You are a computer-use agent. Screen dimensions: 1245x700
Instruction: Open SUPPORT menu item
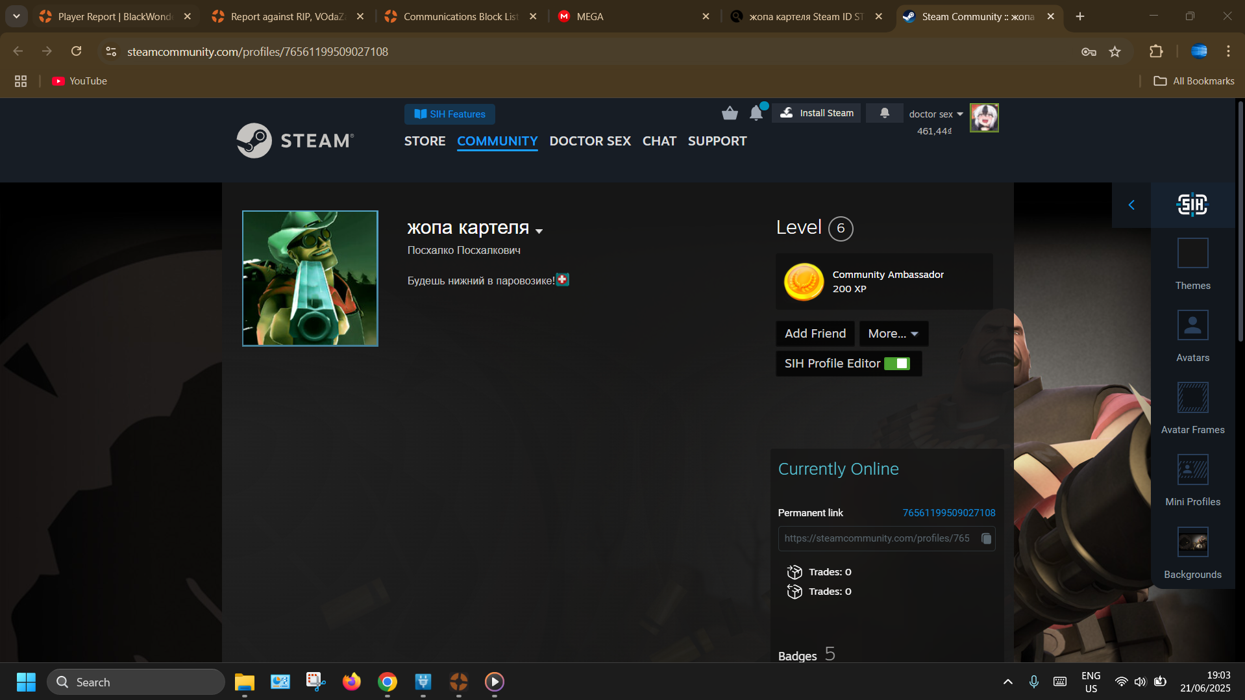coord(717,141)
